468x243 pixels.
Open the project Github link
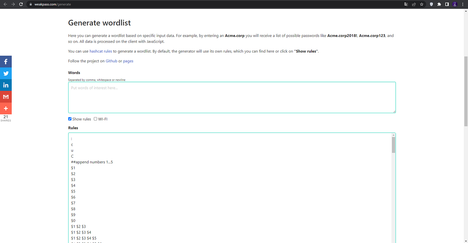pos(111,61)
